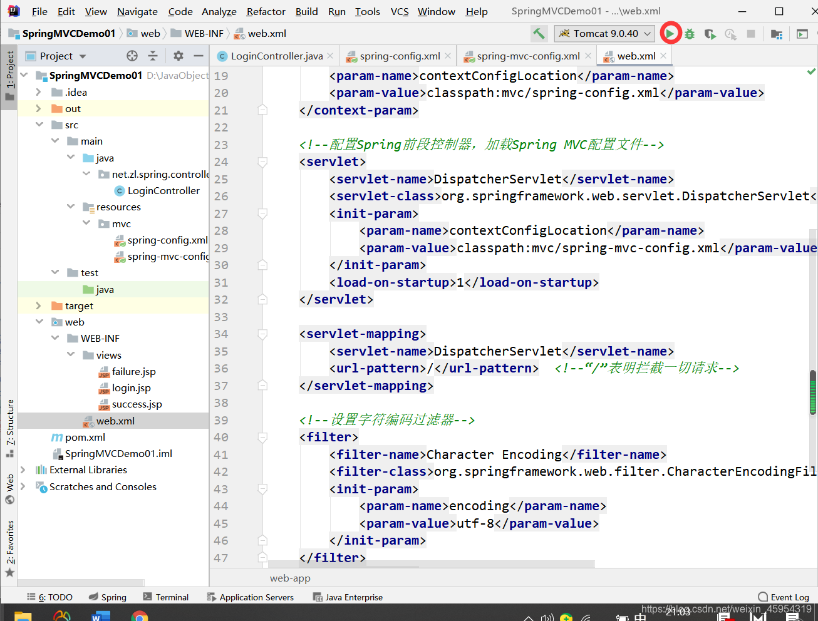Click web-app breadcrumb below editor

290,578
